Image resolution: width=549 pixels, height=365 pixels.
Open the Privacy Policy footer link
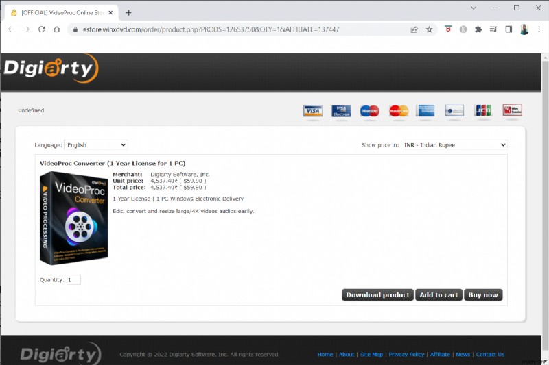click(406, 355)
